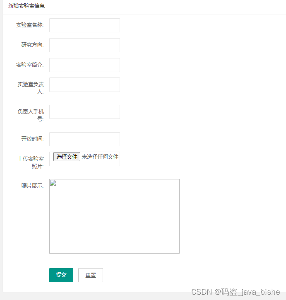The image size is (286, 300).
Task: Click the broken image icon in 照片展示
Action: tap(53, 183)
